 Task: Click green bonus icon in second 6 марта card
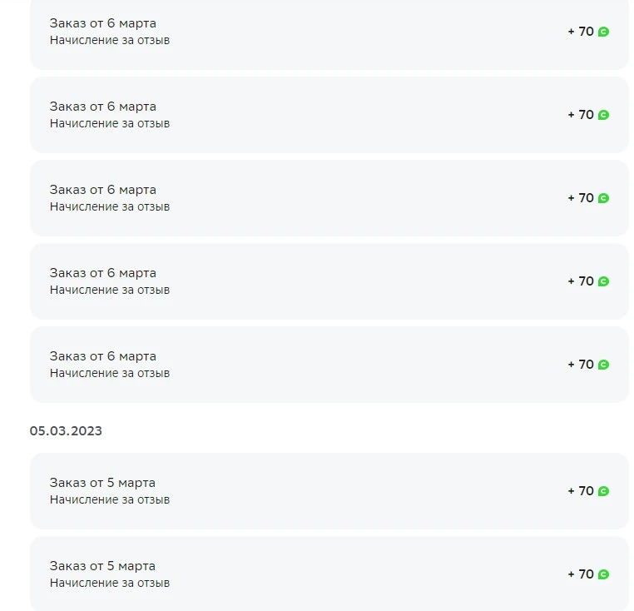[603, 115]
